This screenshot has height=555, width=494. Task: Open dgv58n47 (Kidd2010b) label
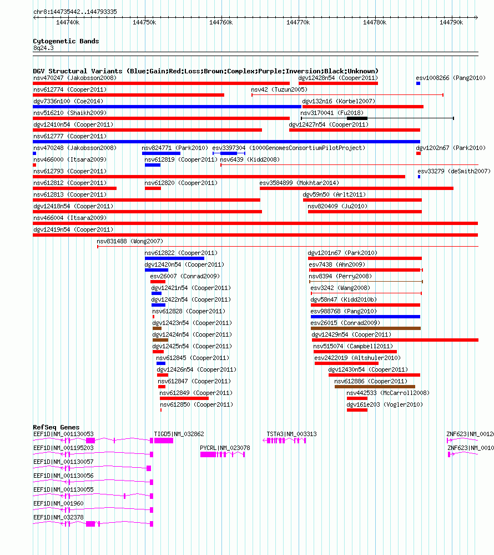(x=344, y=300)
